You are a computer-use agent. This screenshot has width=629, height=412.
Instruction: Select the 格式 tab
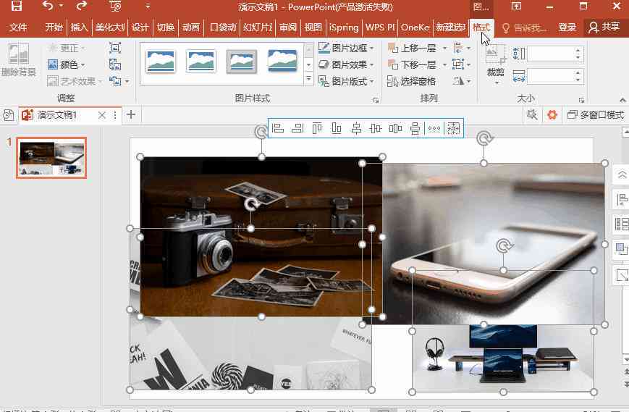[481, 28]
